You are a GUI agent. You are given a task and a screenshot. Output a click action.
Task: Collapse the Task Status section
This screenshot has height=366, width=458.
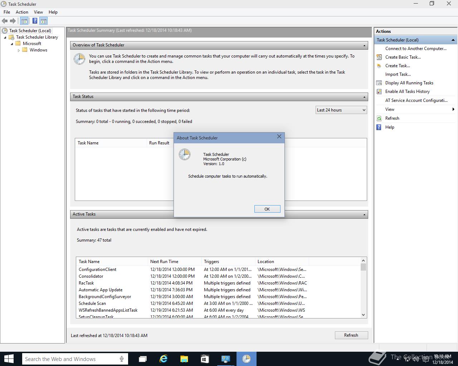coord(364,97)
